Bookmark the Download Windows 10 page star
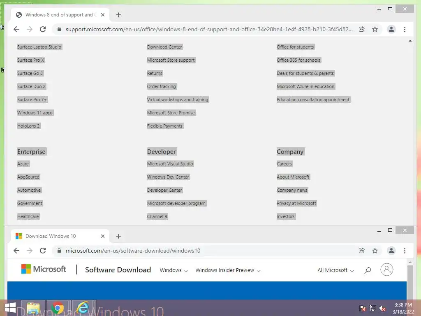Viewport: 421px width, 316px height. click(x=375, y=251)
